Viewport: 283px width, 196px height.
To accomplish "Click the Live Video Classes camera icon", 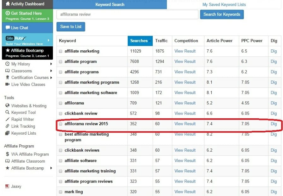I will coord(7,84).
